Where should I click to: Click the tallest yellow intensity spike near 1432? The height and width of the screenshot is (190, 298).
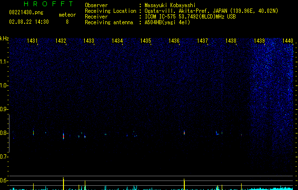(63, 183)
